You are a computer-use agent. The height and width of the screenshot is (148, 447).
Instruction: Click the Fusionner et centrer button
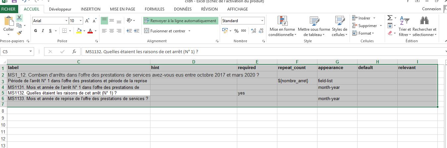pos(168,31)
